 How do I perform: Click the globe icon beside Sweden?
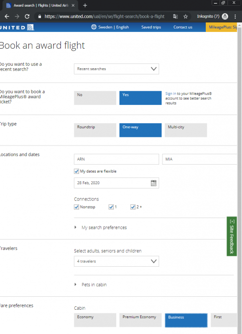pos(94,27)
